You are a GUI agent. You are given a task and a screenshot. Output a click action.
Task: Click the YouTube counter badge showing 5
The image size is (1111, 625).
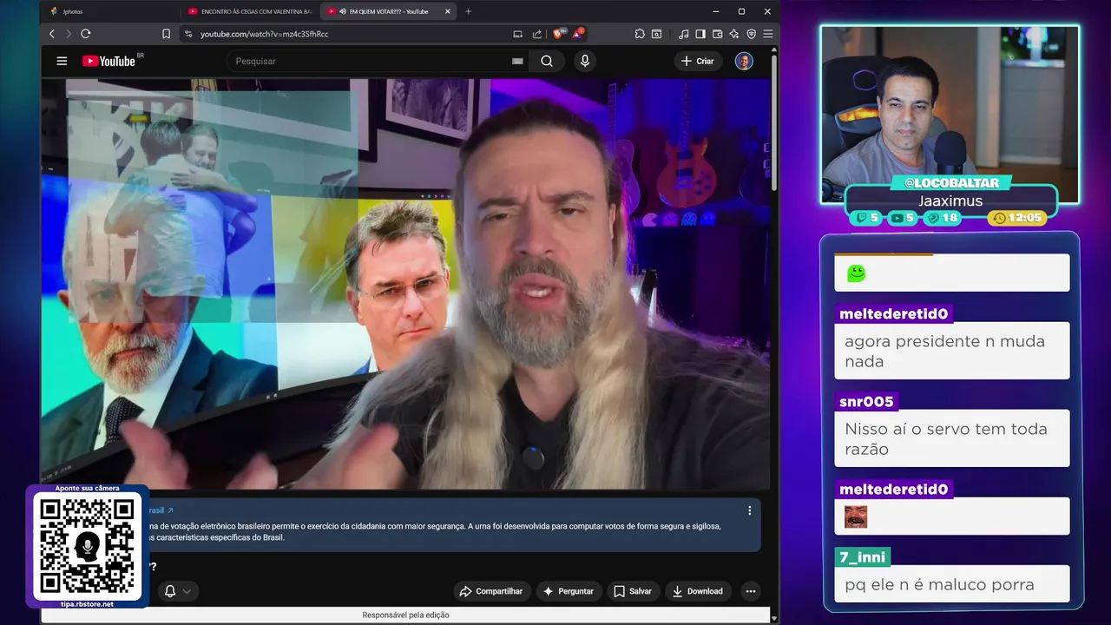[904, 218]
